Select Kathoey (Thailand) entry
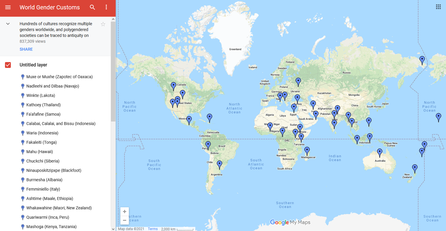Image resolution: width=446 pixels, height=231 pixels. 43,105
